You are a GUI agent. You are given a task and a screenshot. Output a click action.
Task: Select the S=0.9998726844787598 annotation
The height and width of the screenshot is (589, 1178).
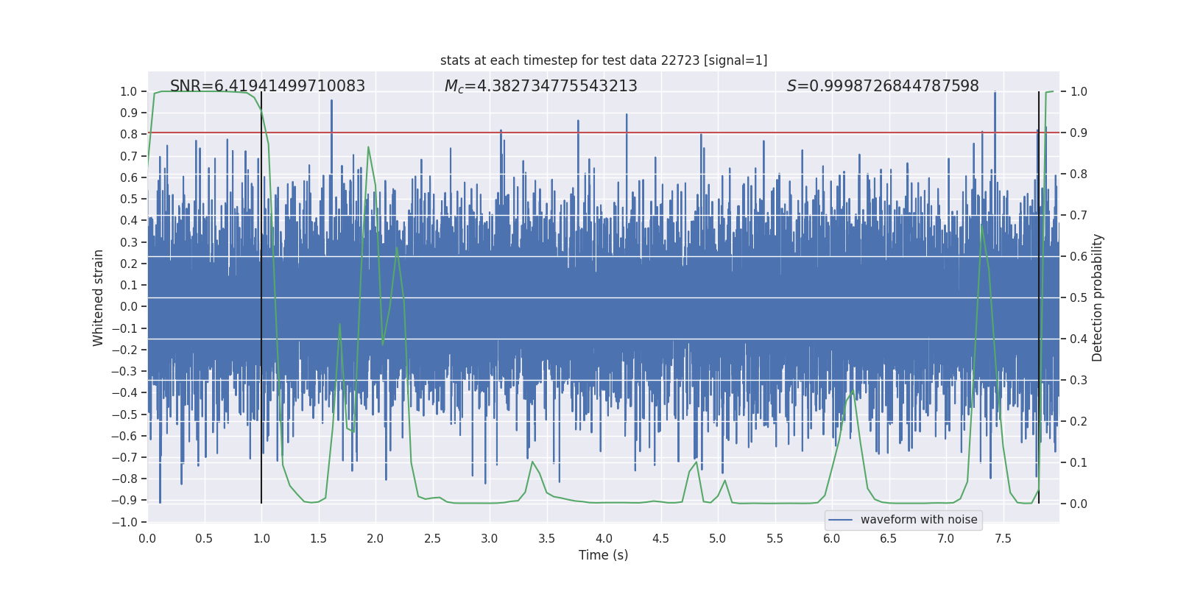[883, 86]
